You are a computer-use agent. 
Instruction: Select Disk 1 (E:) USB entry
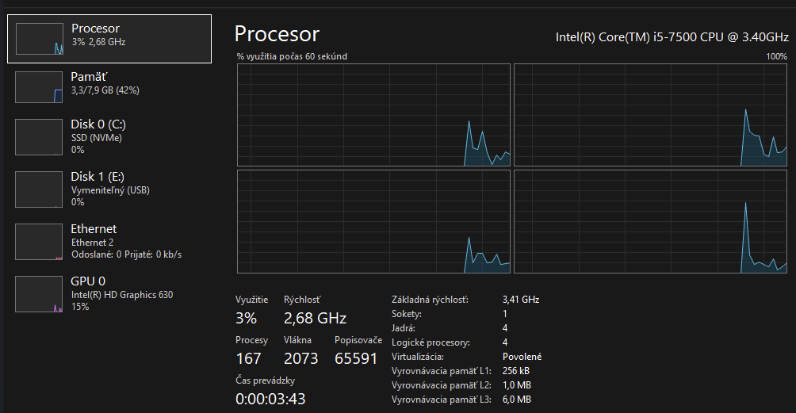pyautogui.click(x=110, y=189)
